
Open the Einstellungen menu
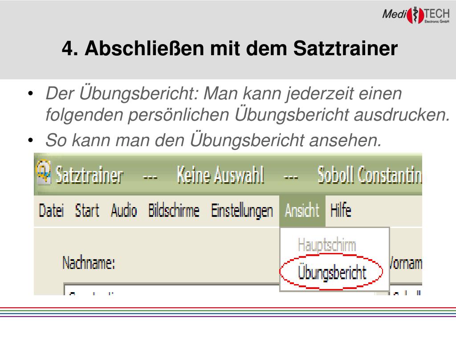tap(242, 211)
